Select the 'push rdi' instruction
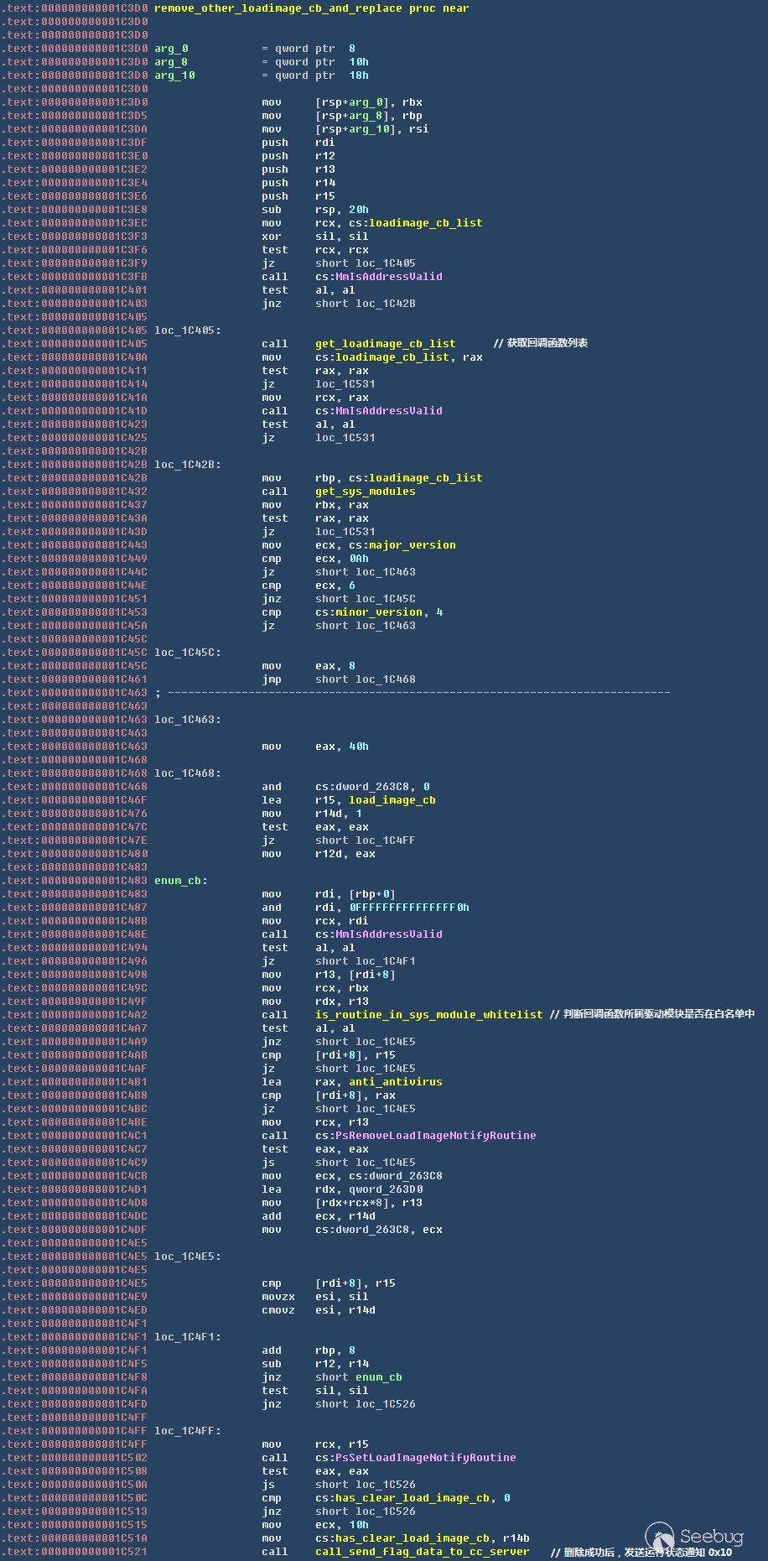Image resolution: width=768 pixels, height=1561 pixels. 298,143
